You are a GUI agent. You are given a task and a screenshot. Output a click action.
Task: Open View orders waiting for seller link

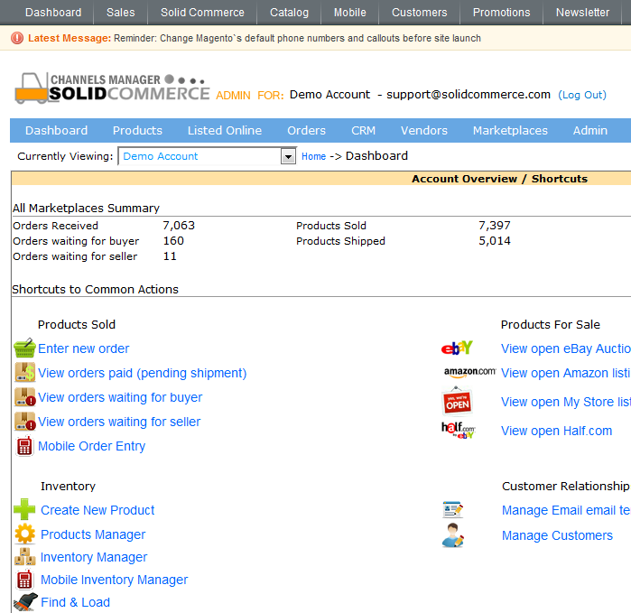click(x=119, y=422)
